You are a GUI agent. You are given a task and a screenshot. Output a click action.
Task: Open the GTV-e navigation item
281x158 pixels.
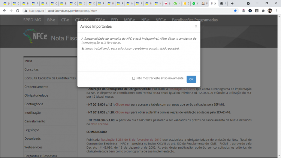click(x=100, y=20)
